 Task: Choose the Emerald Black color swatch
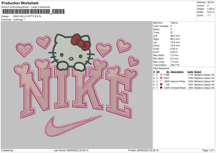[162, 88]
